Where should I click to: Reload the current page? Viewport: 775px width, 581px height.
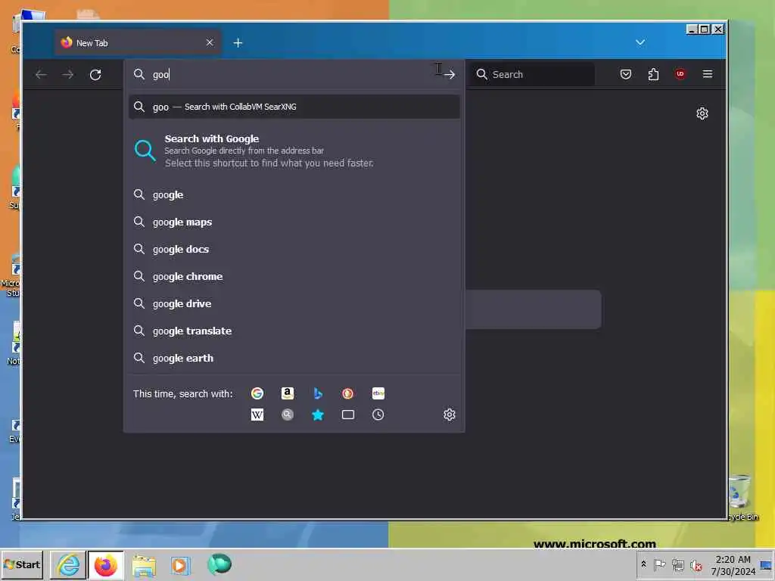[x=95, y=75]
